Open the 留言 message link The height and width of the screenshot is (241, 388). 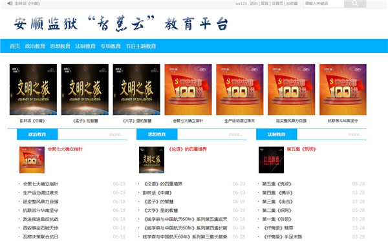tap(264, 3)
